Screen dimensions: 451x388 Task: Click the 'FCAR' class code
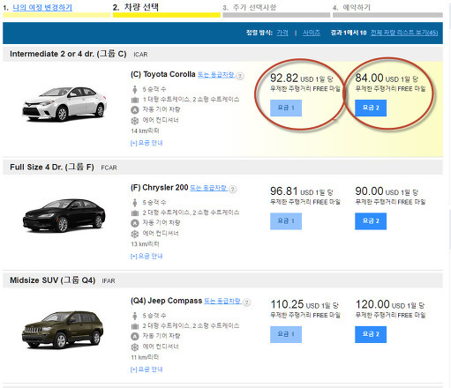coord(109,168)
